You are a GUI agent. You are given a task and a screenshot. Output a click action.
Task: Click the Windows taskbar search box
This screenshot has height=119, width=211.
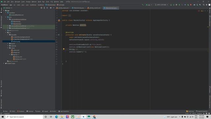[24, 117]
